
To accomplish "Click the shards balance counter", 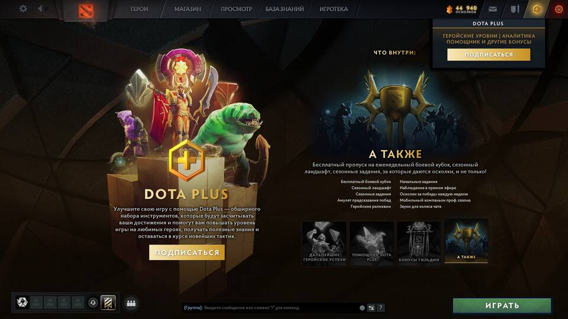I will (462, 9).
